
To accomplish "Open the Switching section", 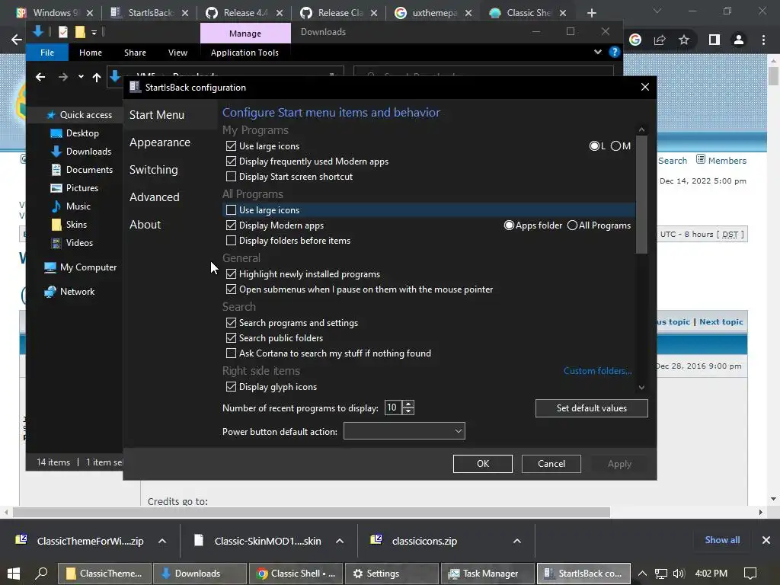I will click(x=153, y=170).
